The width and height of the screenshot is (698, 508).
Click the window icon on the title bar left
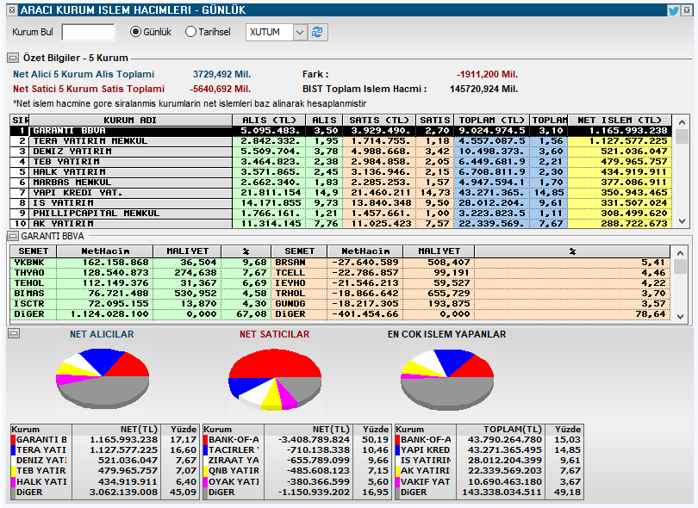click(10, 9)
